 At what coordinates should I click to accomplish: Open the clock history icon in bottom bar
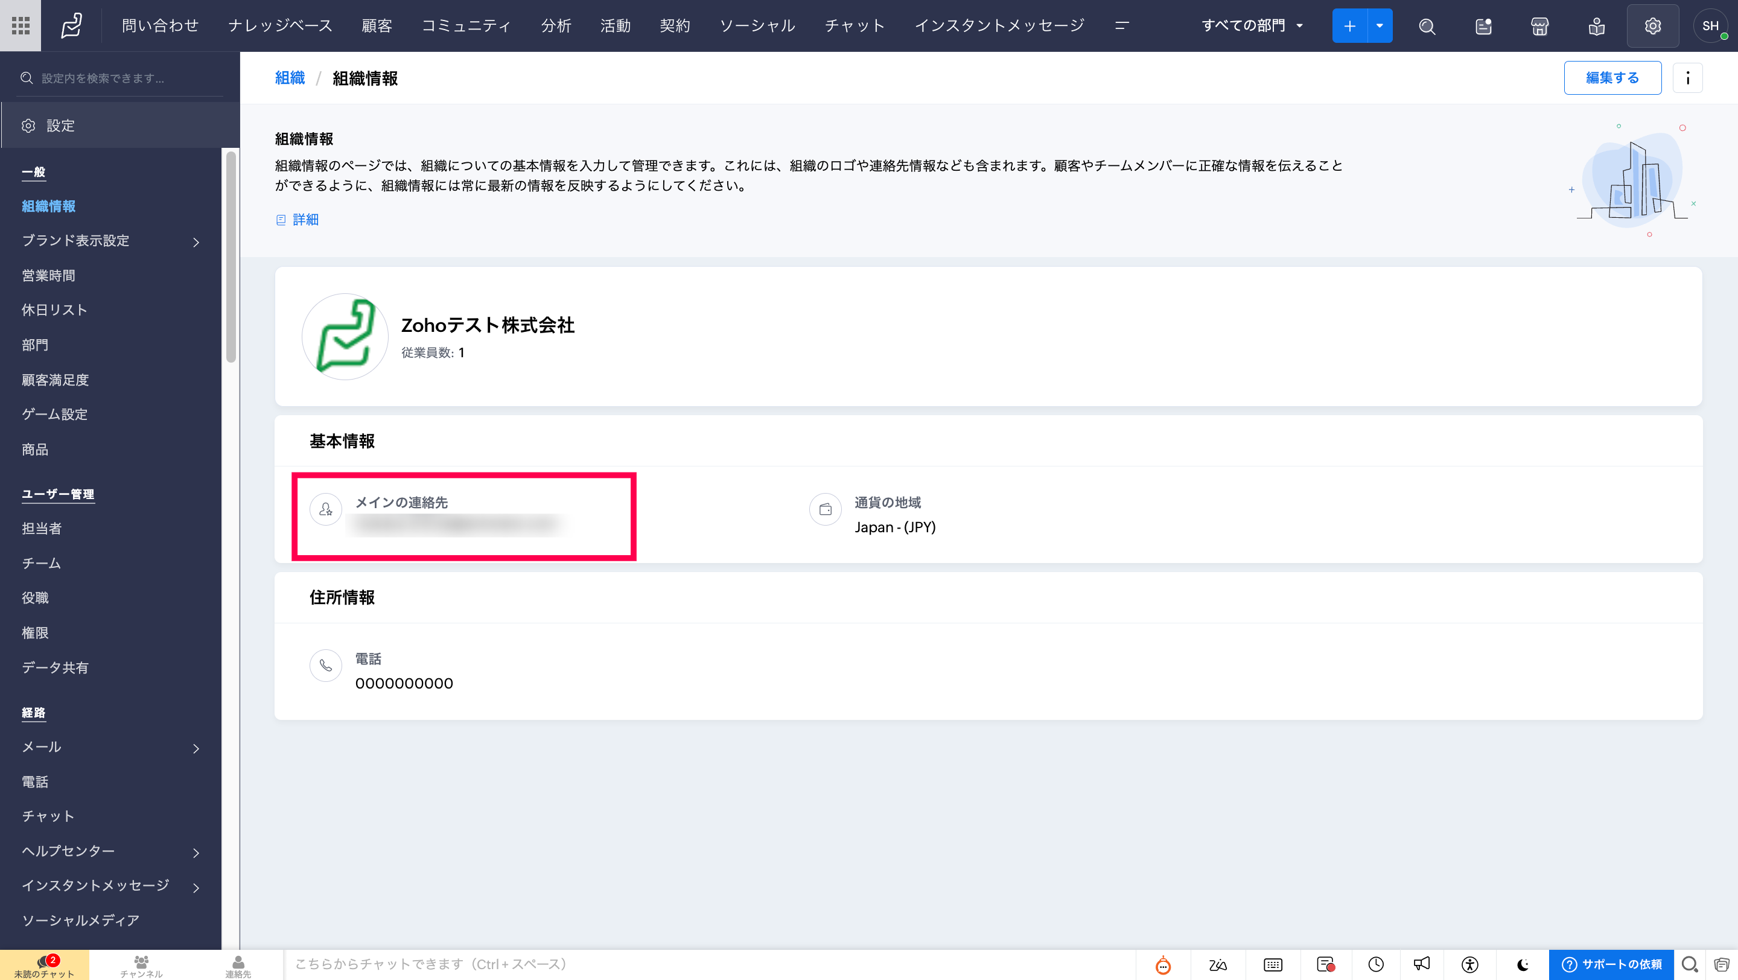pyautogui.click(x=1376, y=965)
